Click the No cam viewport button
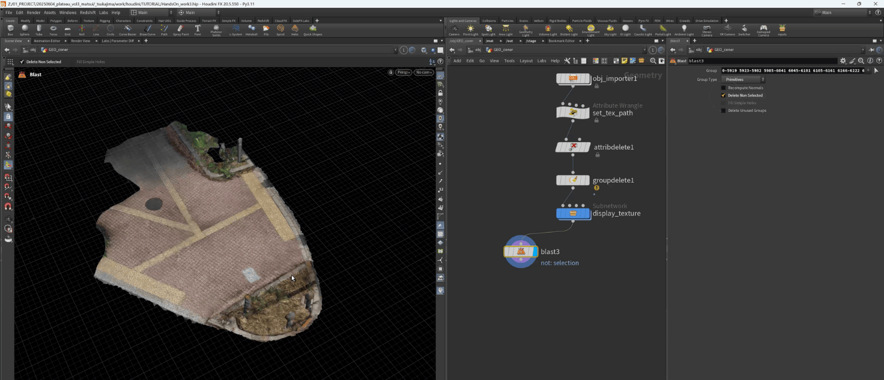The height and width of the screenshot is (380, 884). point(423,73)
